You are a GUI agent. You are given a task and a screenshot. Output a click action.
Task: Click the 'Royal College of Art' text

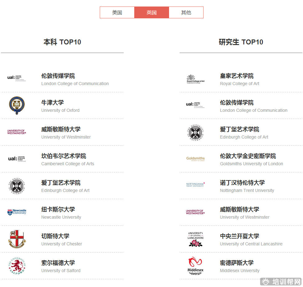pos(240,84)
